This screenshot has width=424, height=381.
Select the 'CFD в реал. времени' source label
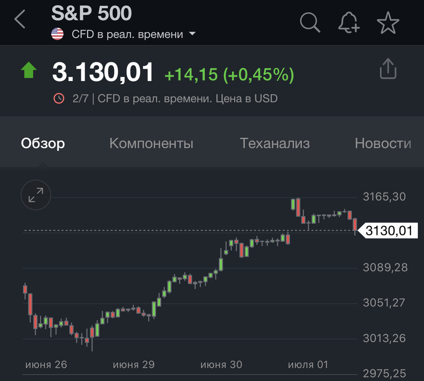127,34
